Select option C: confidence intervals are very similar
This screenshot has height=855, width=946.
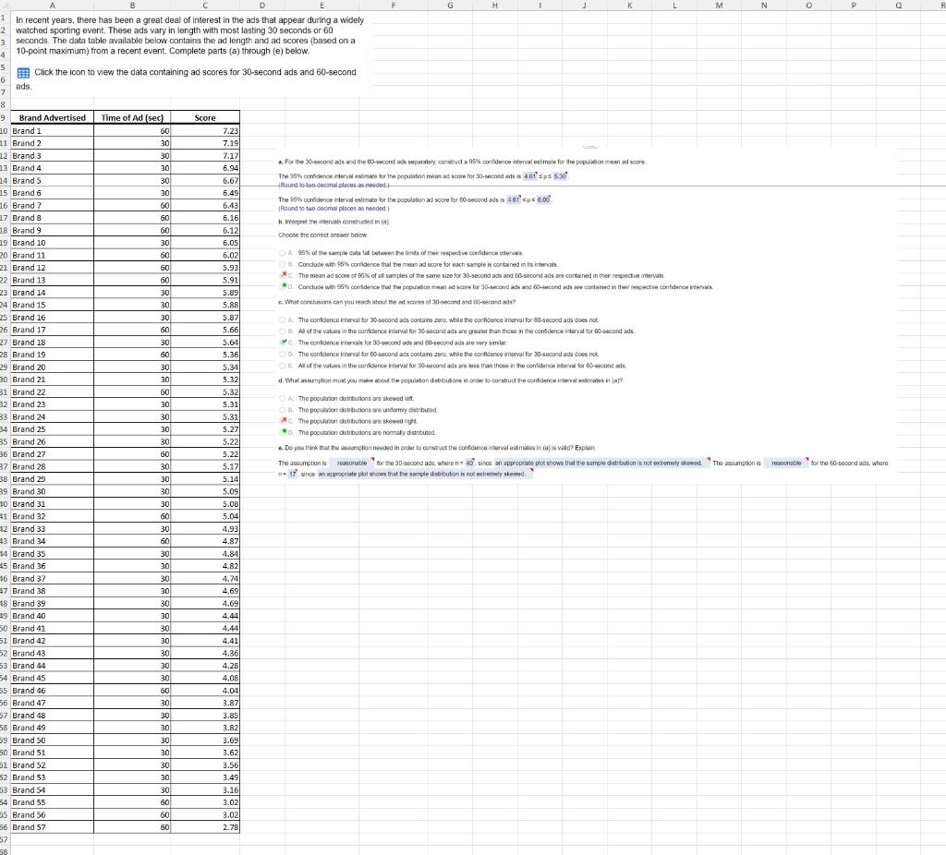coord(283,343)
